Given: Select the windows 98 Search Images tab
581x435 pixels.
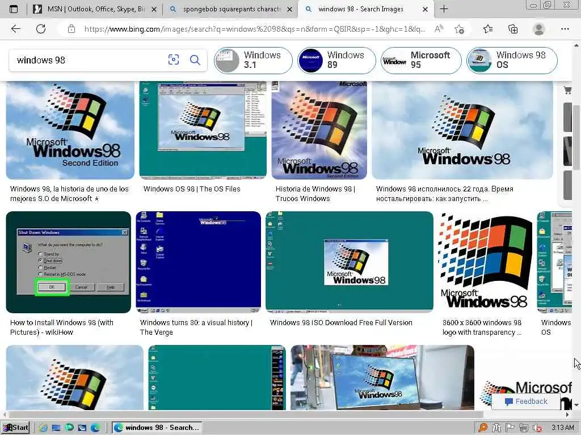Looking at the screenshot, I should [365, 9].
